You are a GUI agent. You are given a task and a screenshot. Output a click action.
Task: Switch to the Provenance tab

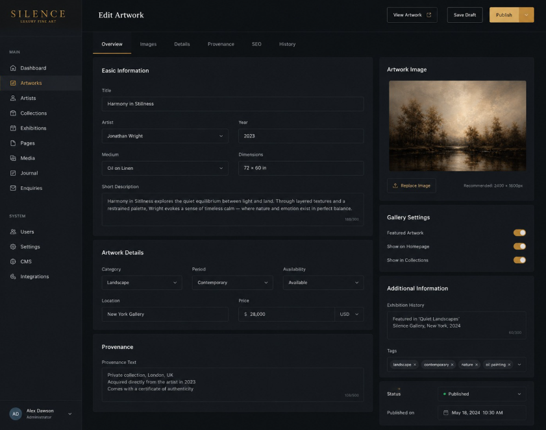pos(221,44)
